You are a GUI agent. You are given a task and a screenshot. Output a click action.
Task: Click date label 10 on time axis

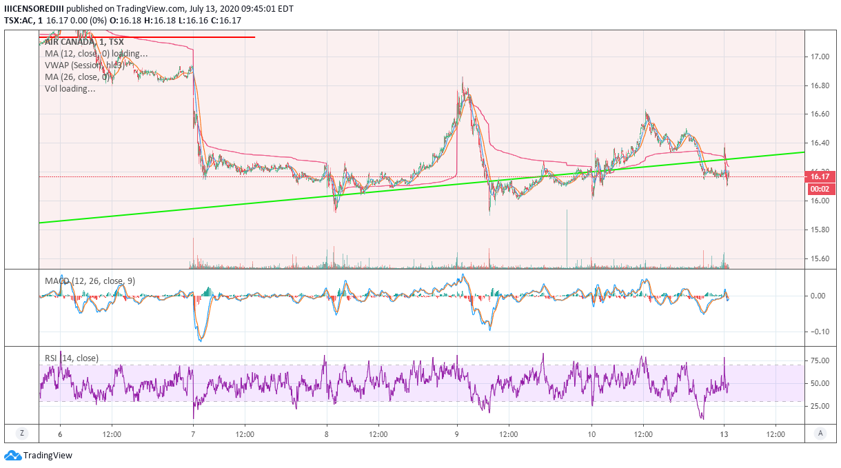coord(592,434)
